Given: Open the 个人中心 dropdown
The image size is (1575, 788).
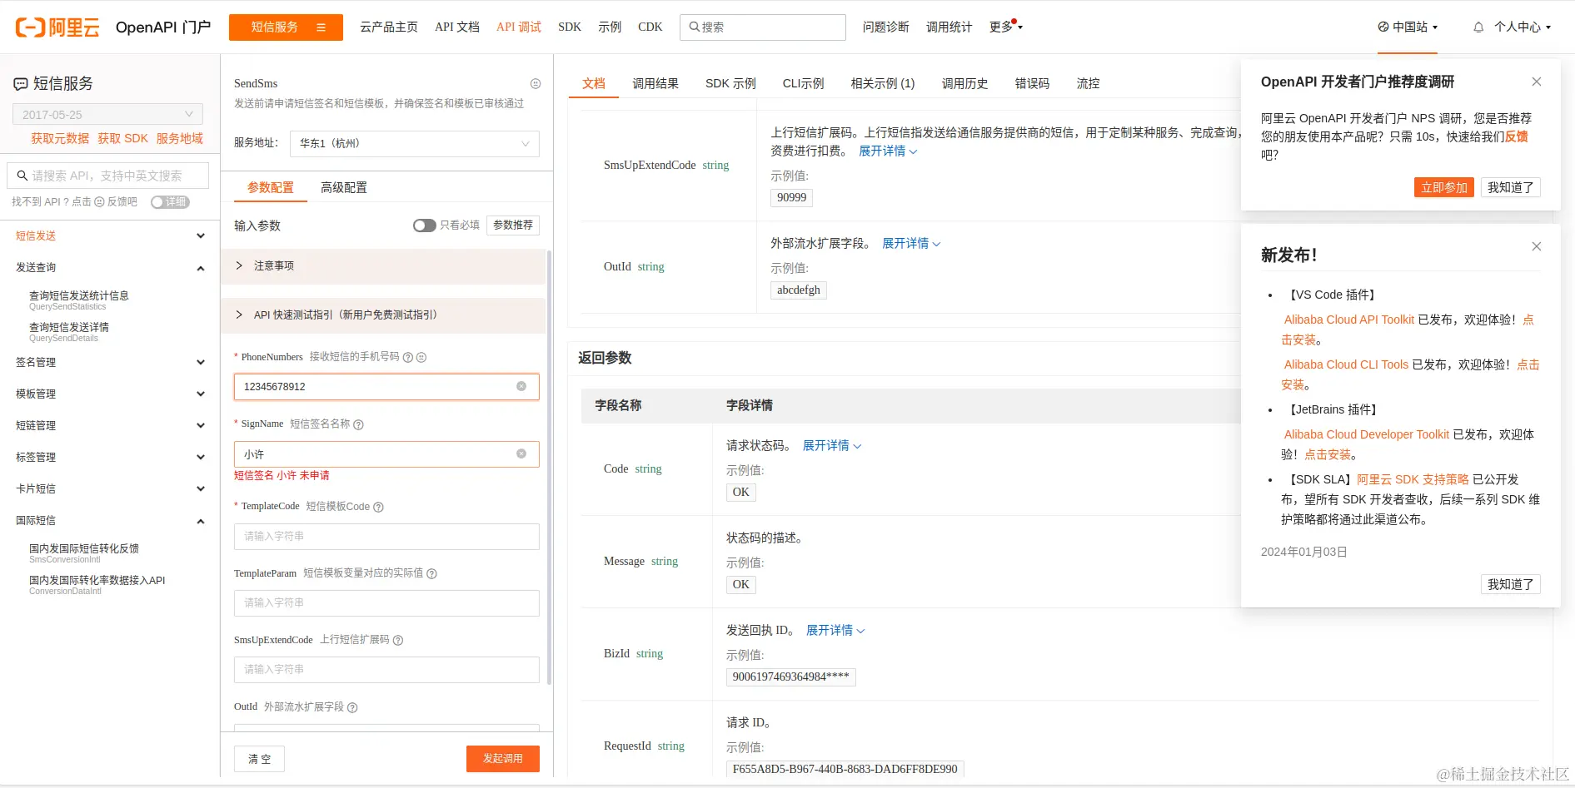Looking at the screenshot, I should coord(1523,27).
